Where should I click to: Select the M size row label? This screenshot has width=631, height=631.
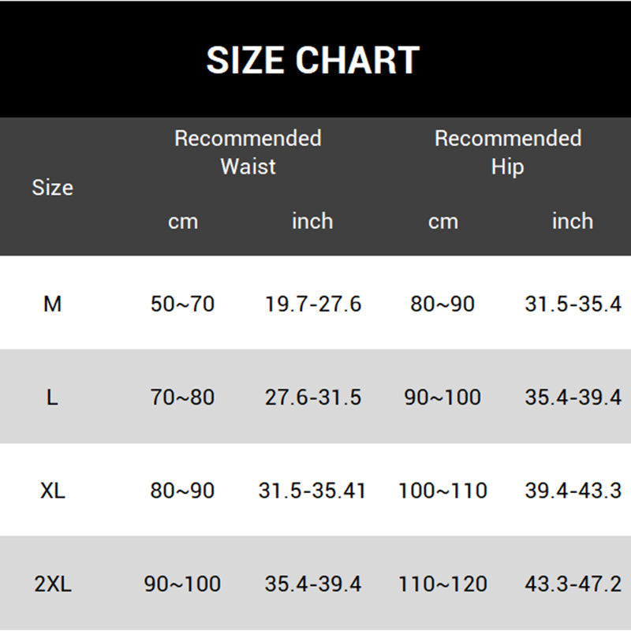coord(52,304)
